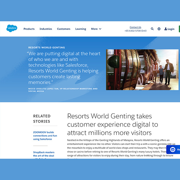Image resolution: width=180 pixels, height=180 pixels.
Task: Open the chat assistant widget icon
Action: click(x=172, y=149)
